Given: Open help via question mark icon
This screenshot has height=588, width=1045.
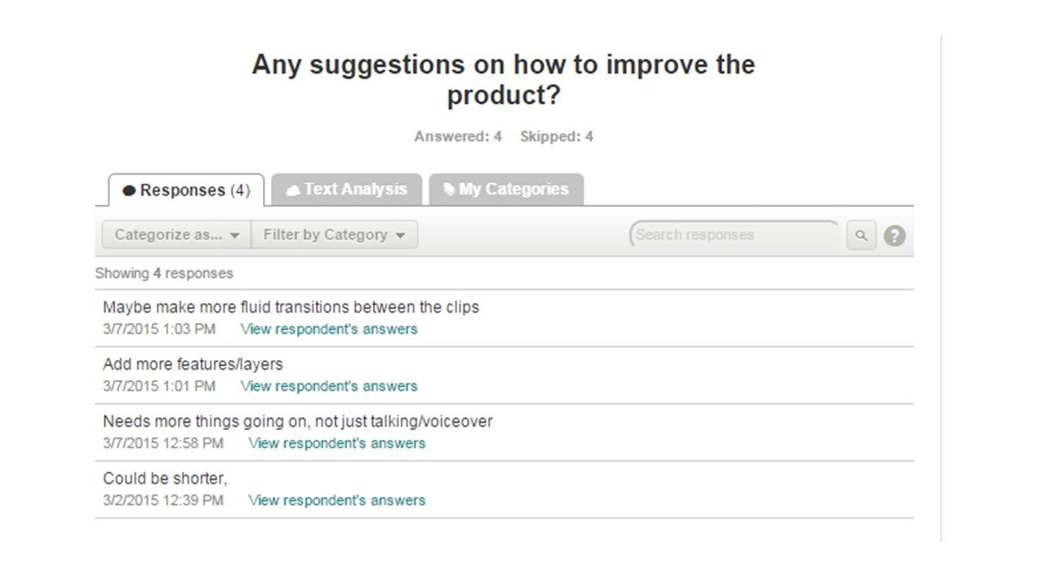Looking at the screenshot, I should [895, 236].
